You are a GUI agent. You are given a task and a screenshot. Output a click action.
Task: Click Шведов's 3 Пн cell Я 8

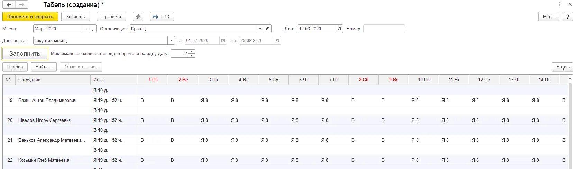213,120
